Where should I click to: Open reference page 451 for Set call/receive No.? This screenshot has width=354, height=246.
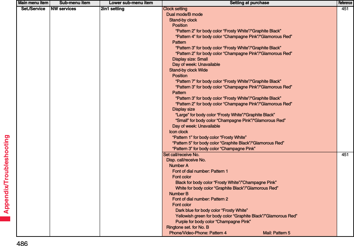pyautogui.click(x=345, y=154)
